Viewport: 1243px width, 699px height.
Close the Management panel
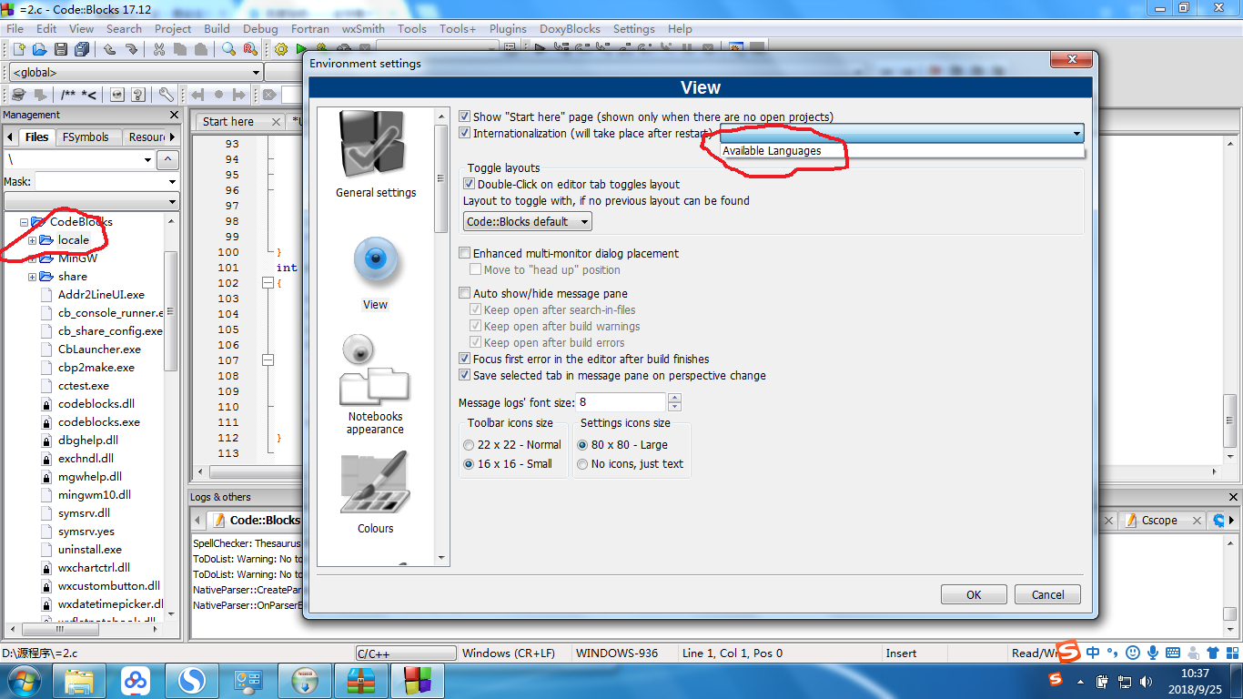pos(175,115)
